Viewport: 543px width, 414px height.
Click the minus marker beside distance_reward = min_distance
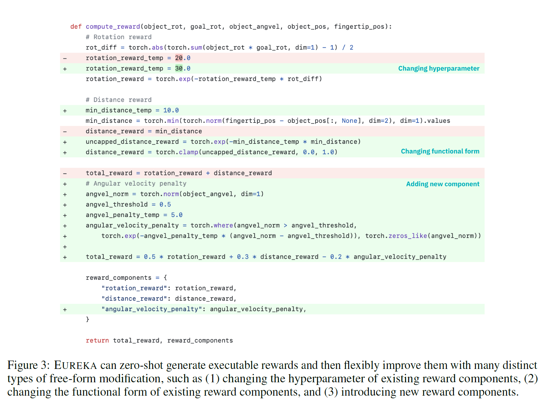[65, 132]
